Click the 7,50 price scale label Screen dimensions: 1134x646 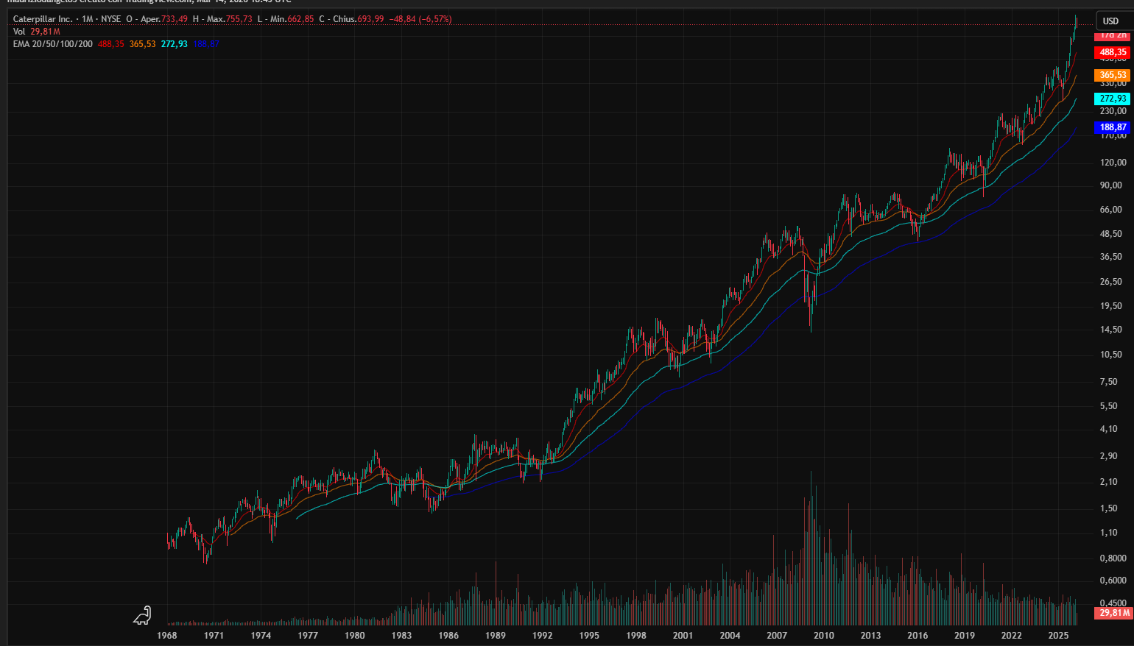pyautogui.click(x=1109, y=382)
